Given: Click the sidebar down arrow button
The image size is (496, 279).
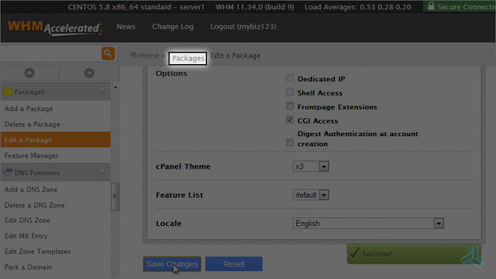Looking at the screenshot, I should click(89, 73).
